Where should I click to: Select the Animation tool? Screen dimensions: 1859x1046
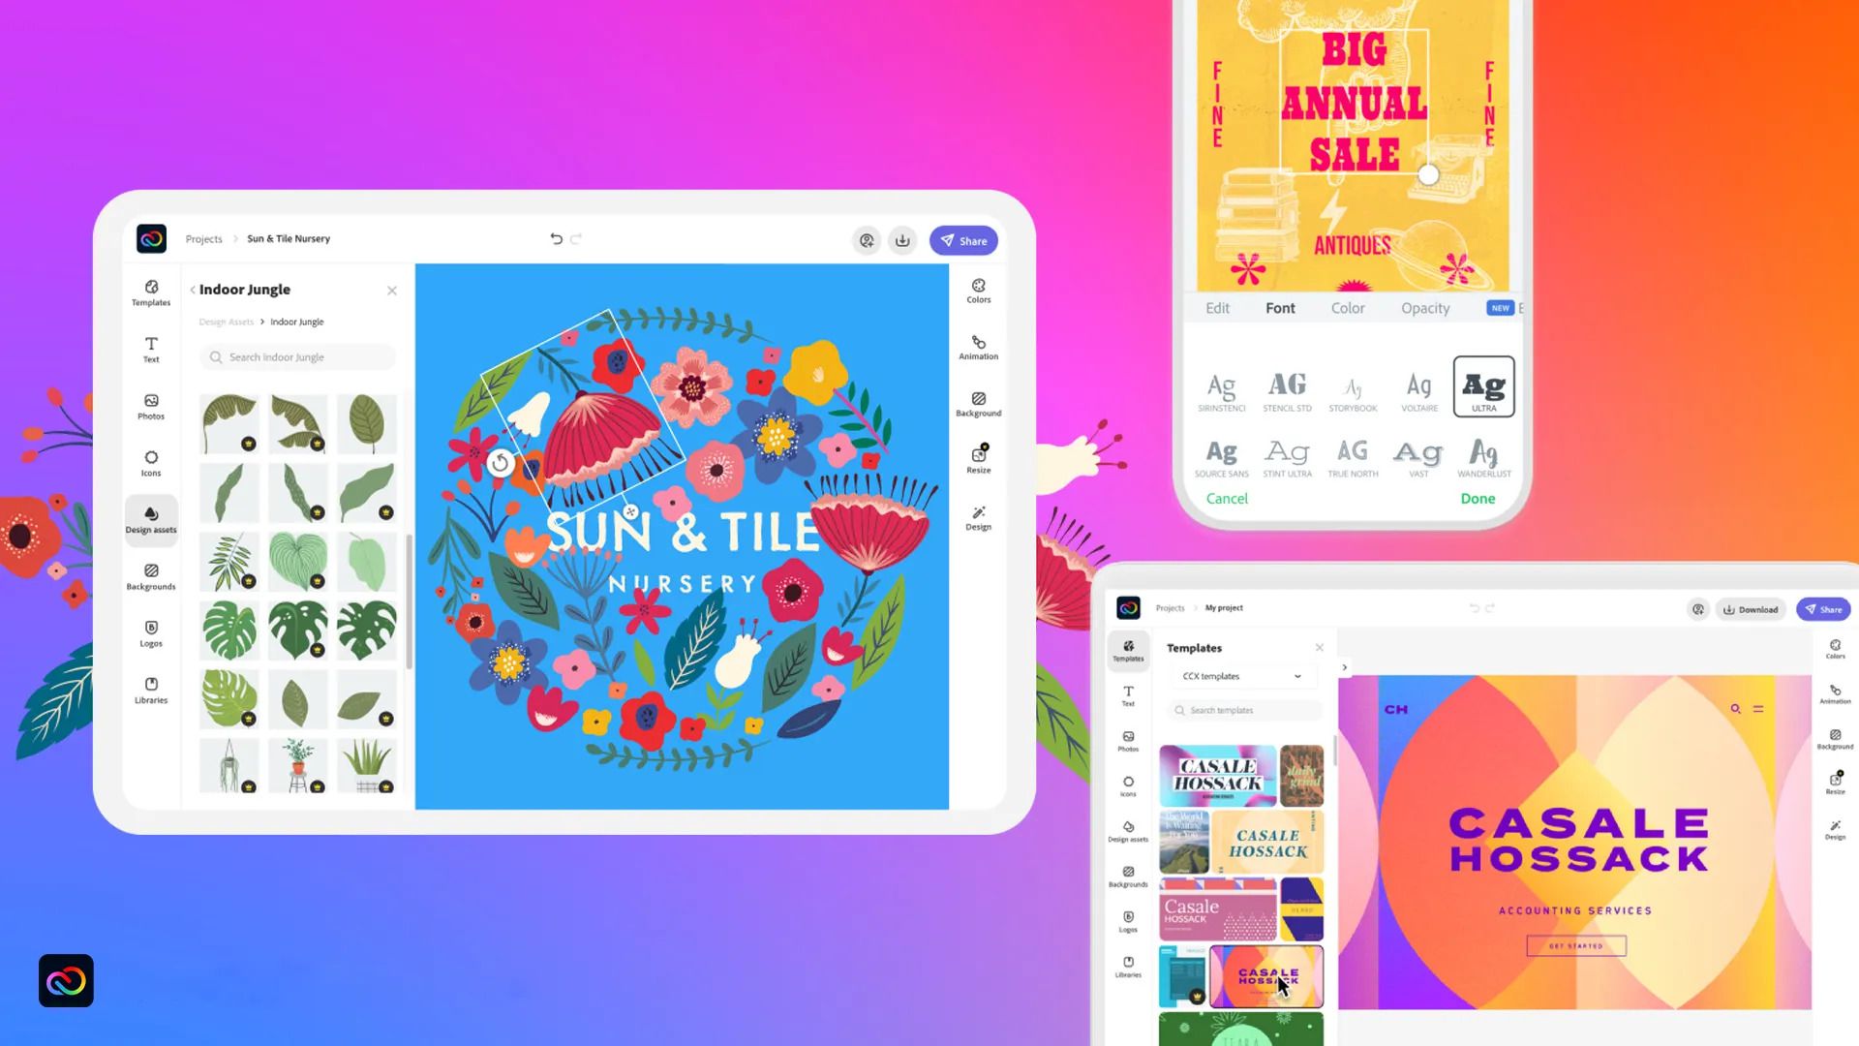[979, 346]
